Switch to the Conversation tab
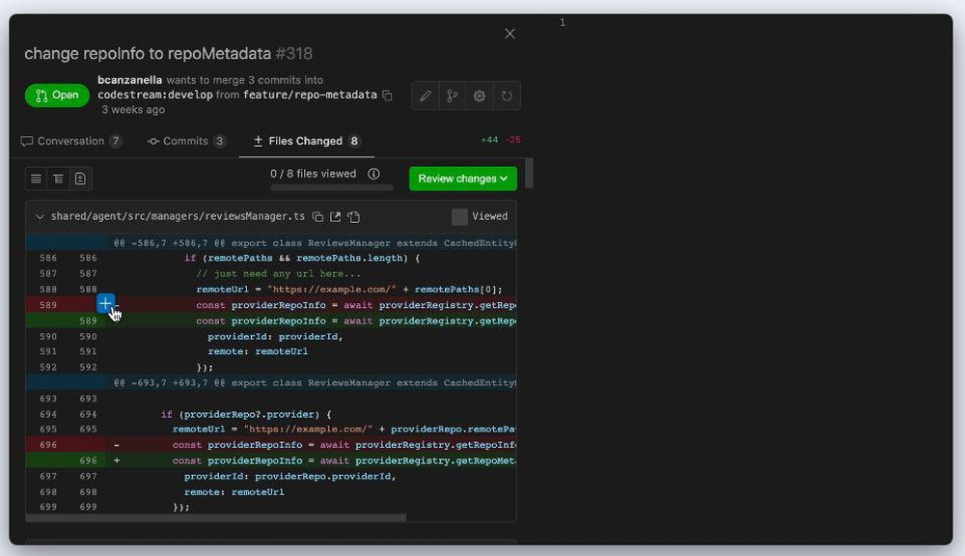This screenshot has height=556, width=965. (71, 141)
